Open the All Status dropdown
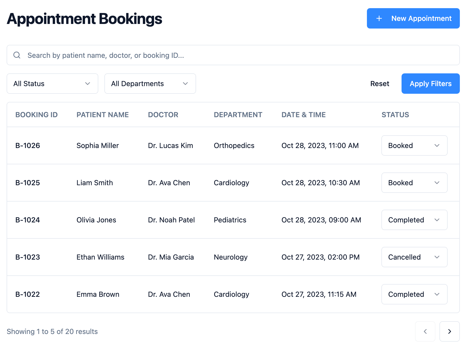 52,84
